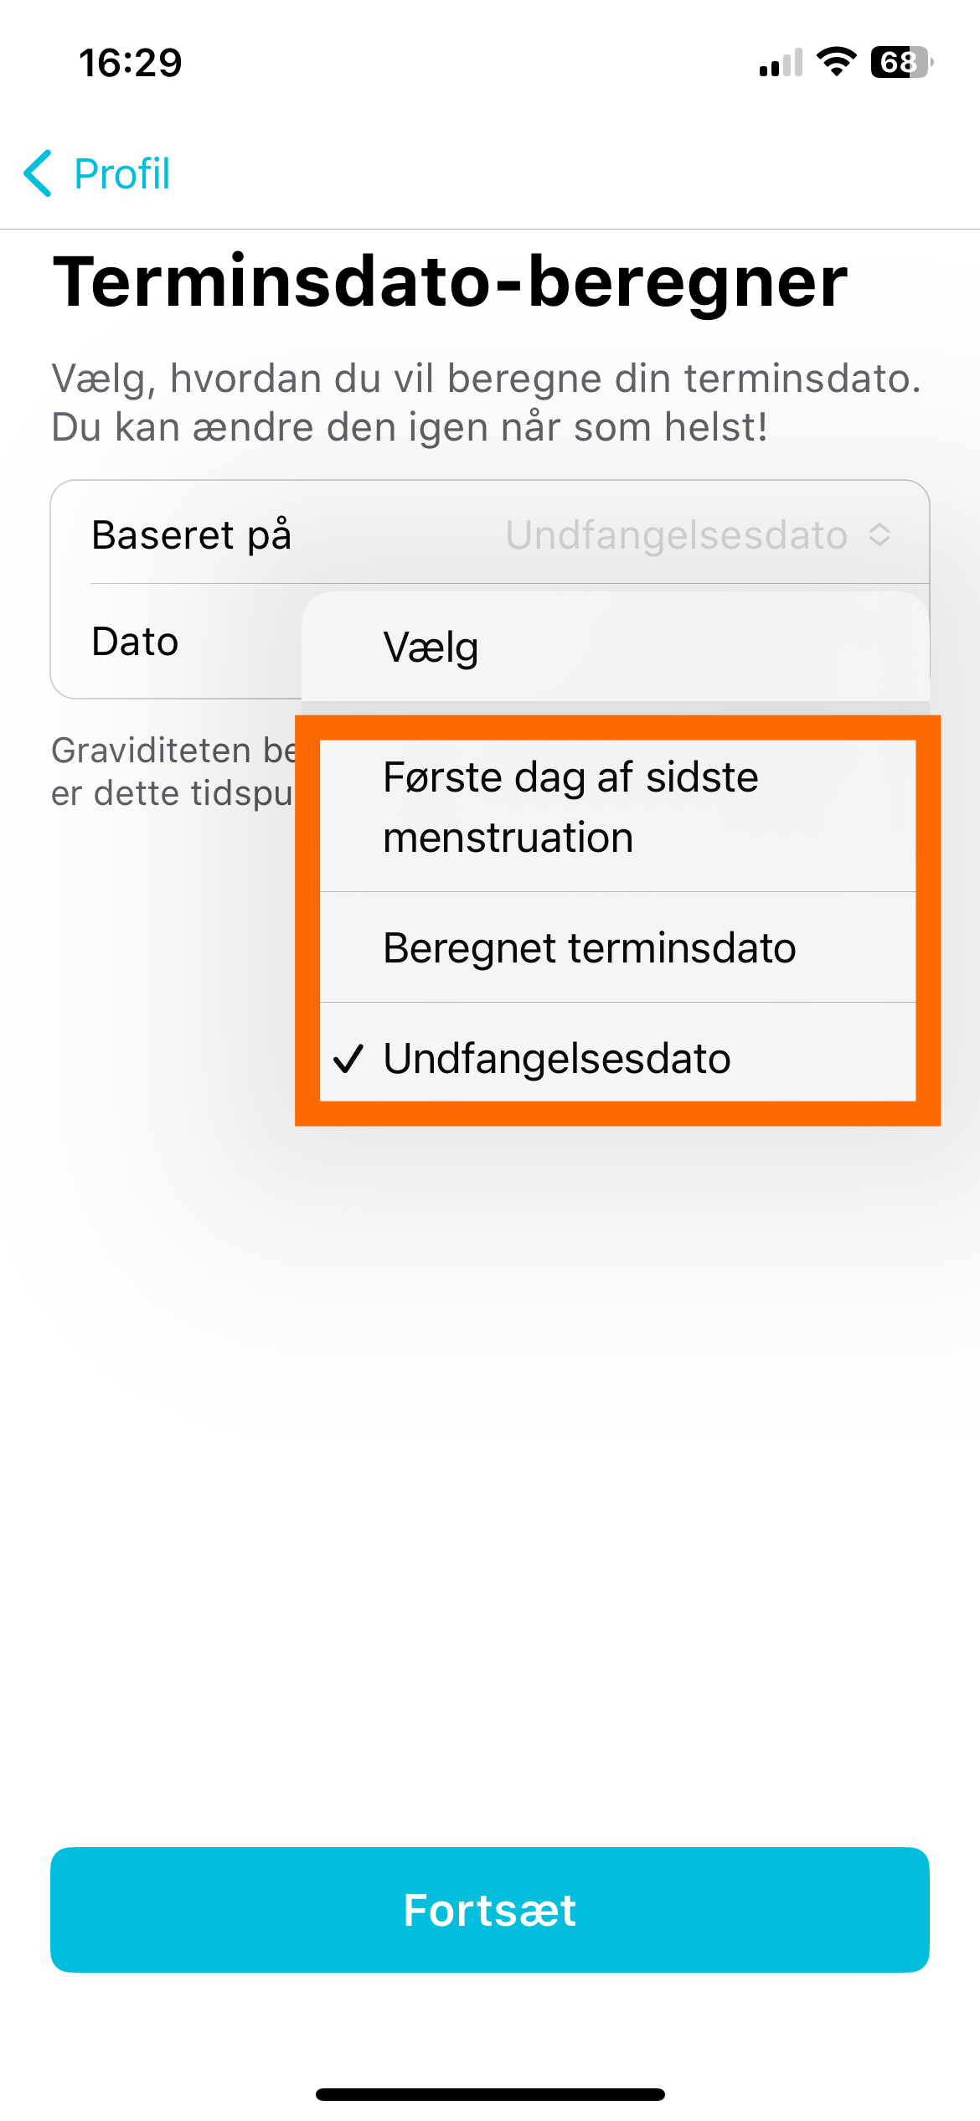
Task: Tap the Baseret på label
Action: (192, 534)
